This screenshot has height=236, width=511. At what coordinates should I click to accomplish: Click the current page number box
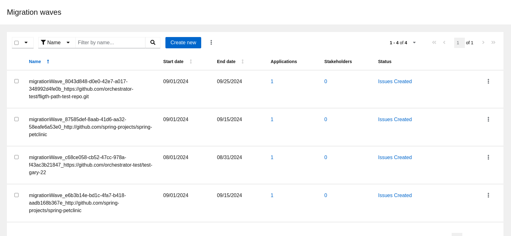point(459,43)
